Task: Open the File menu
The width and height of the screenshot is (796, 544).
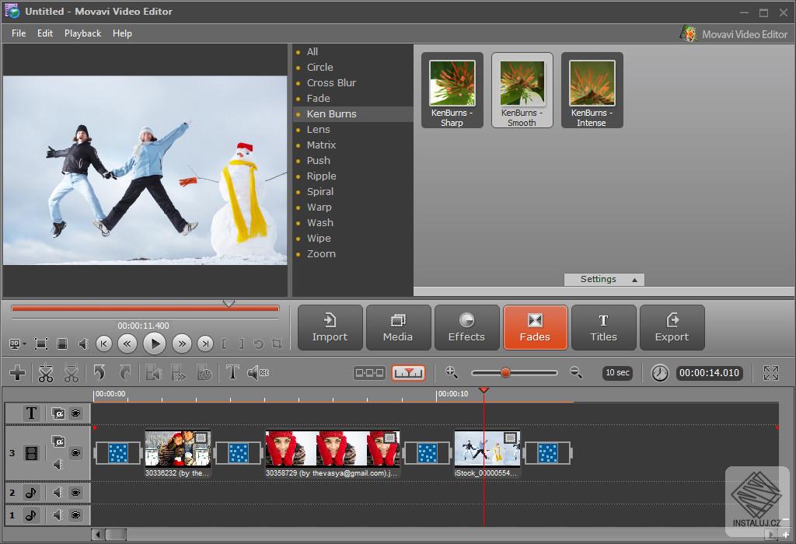Action: (19, 33)
